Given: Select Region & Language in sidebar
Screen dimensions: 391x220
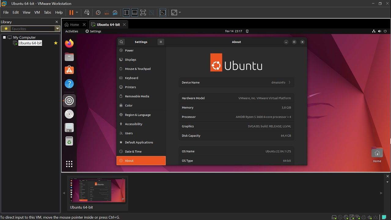Looking at the screenshot, I should click(x=141, y=115).
